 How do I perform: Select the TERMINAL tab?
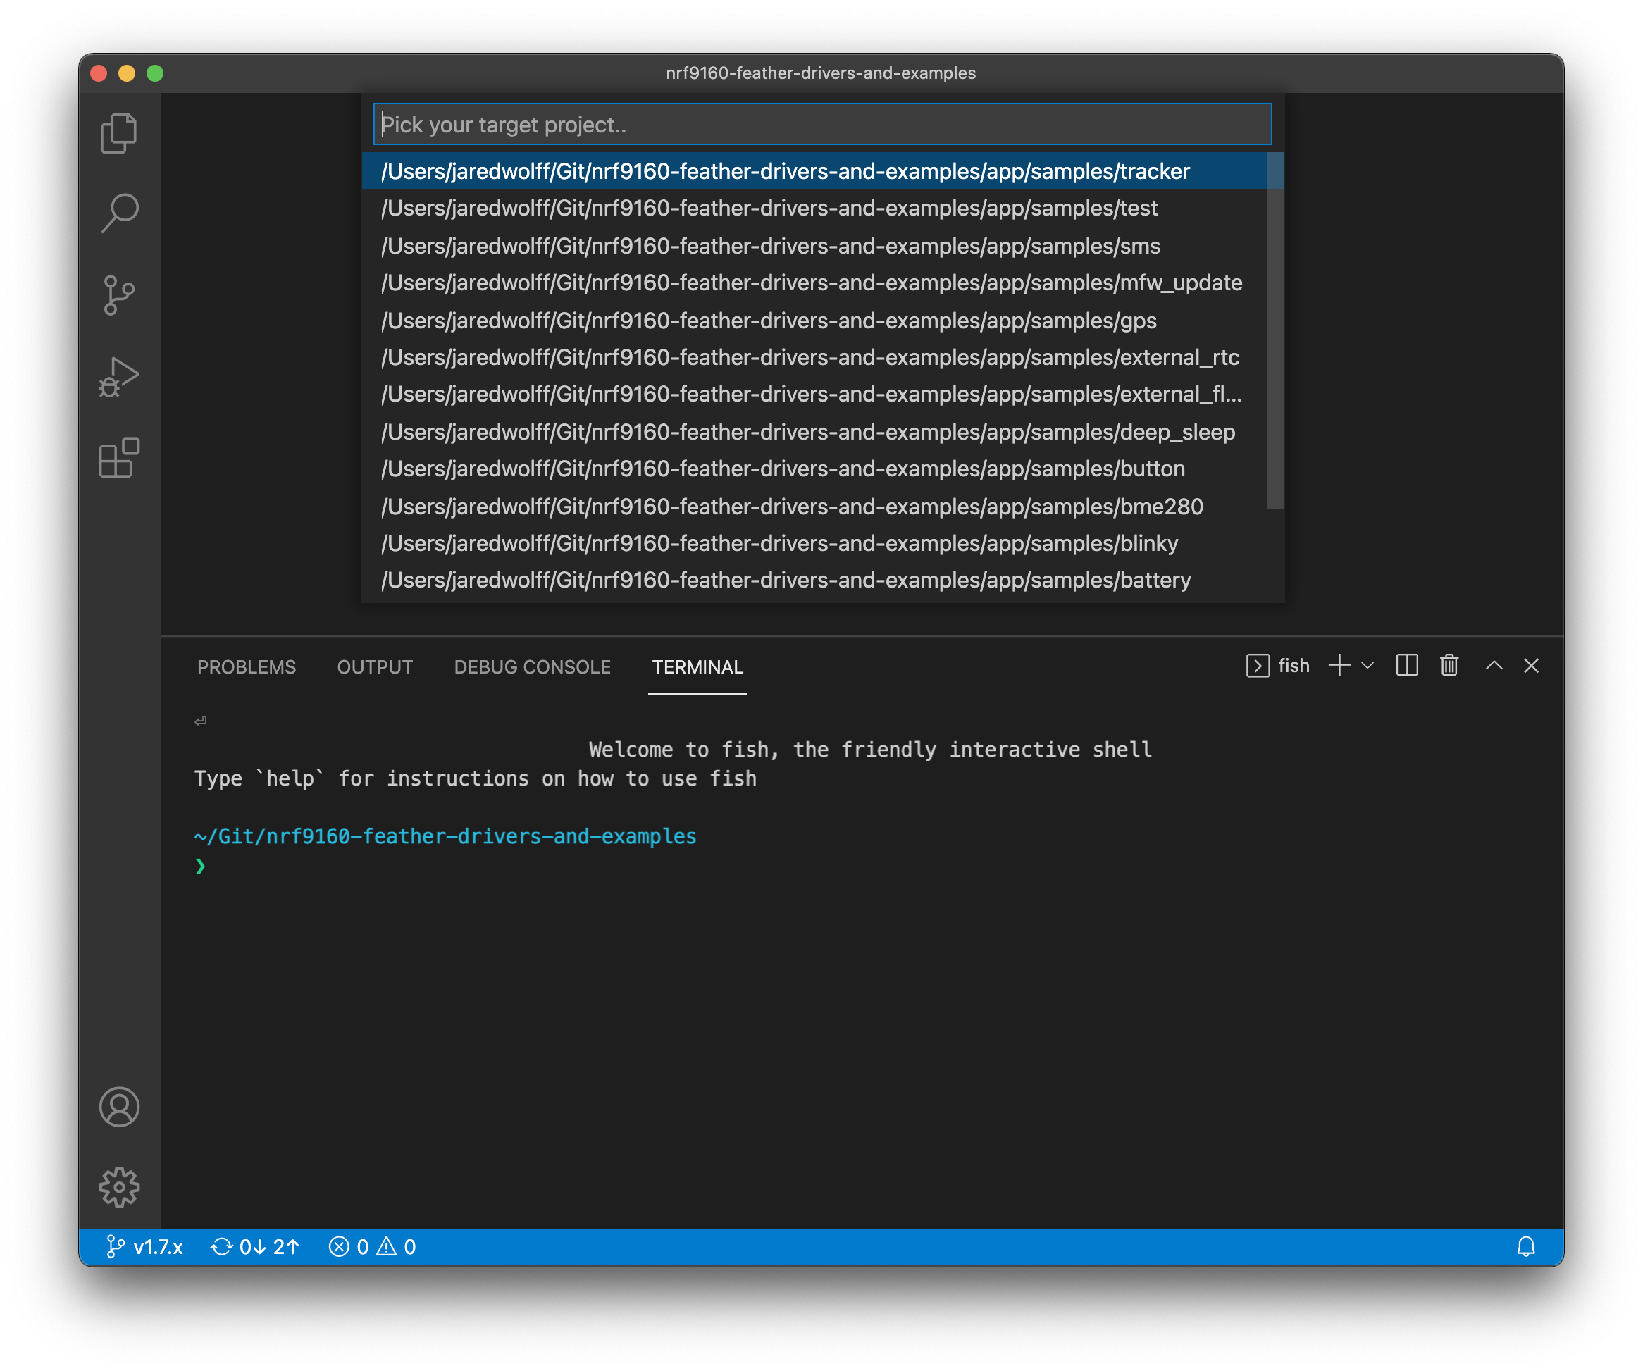coord(697,666)
